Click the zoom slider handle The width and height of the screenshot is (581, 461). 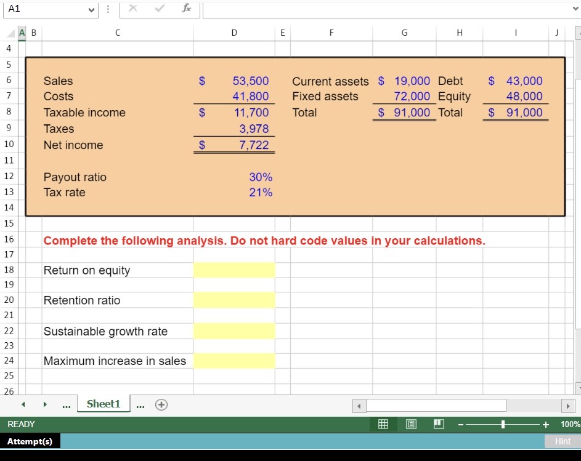pyautogui.click(x=503, y=424)
